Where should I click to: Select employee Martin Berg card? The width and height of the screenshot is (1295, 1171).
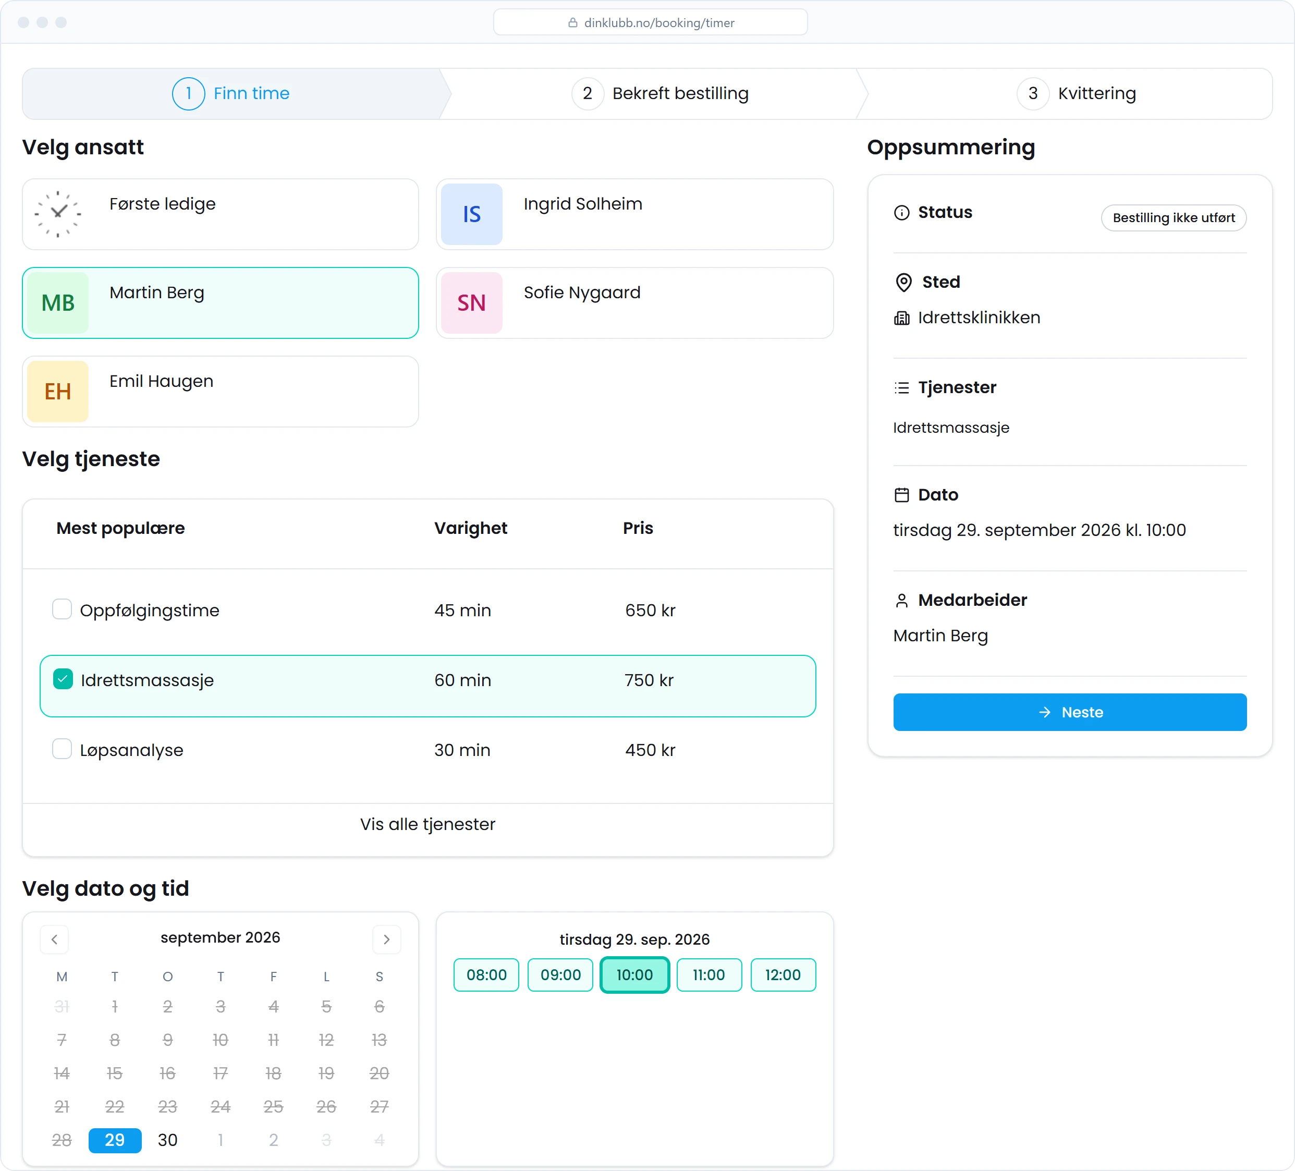[x=221, y=302]
